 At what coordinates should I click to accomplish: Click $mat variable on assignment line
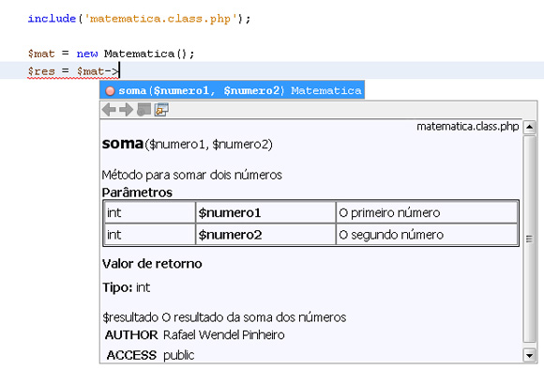click(41, 54)
